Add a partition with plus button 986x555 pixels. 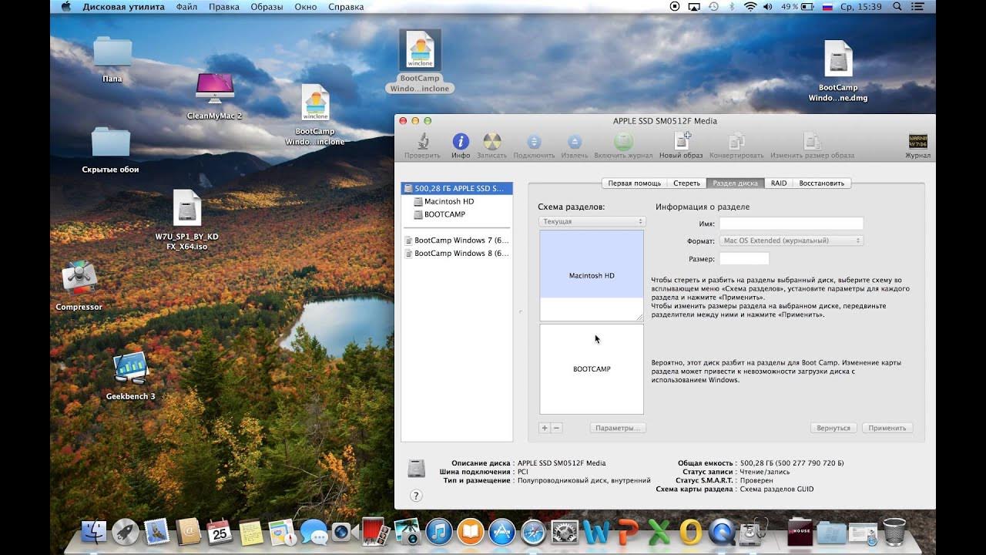coord(545,428)
